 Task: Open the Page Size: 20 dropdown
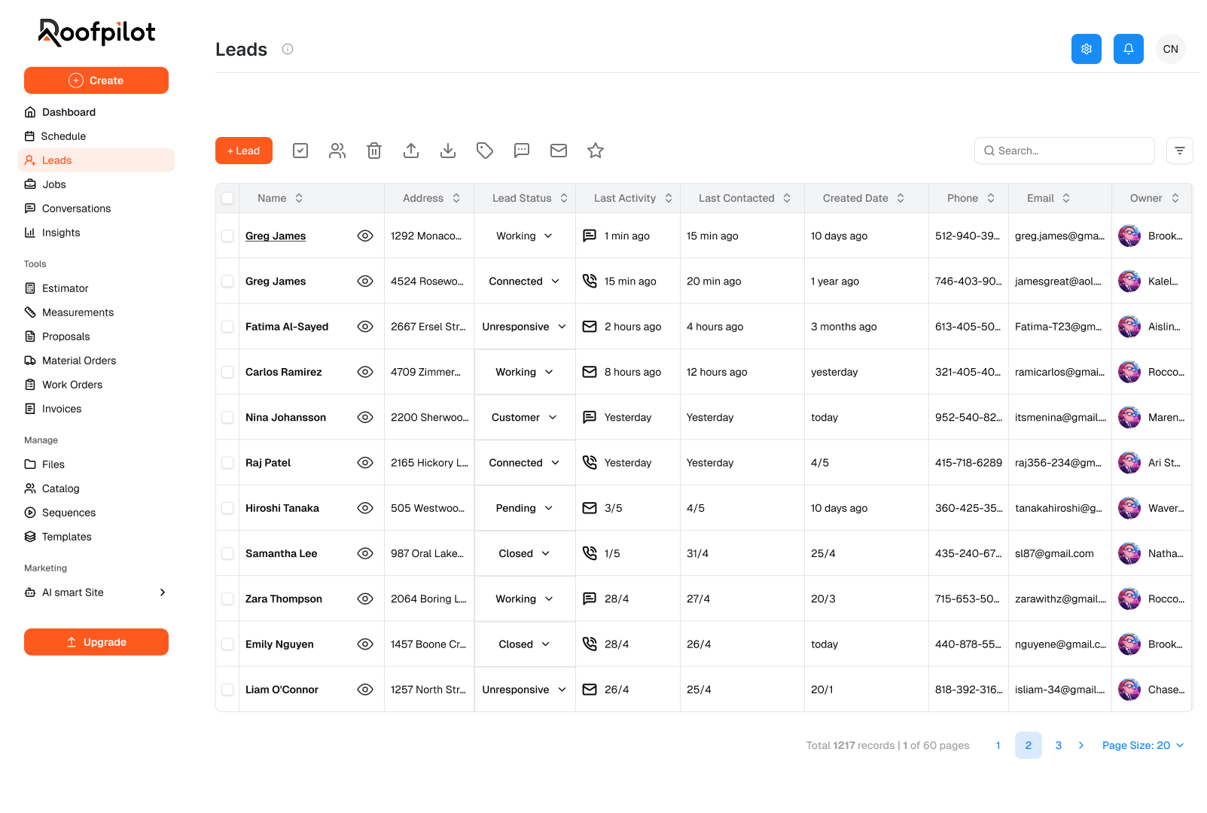coord(1143,745)
